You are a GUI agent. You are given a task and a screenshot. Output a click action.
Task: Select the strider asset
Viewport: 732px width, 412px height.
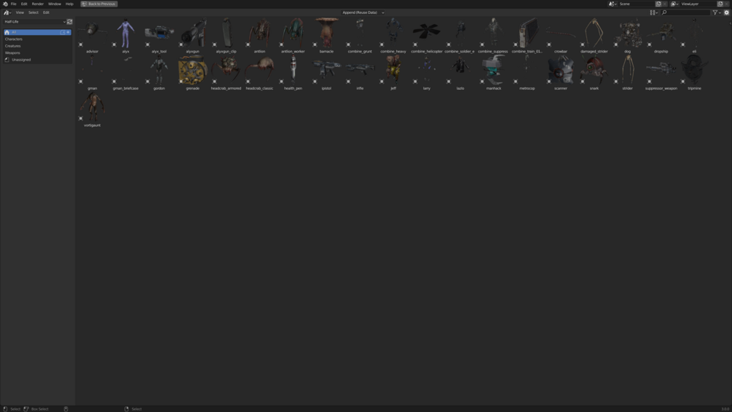627,72
